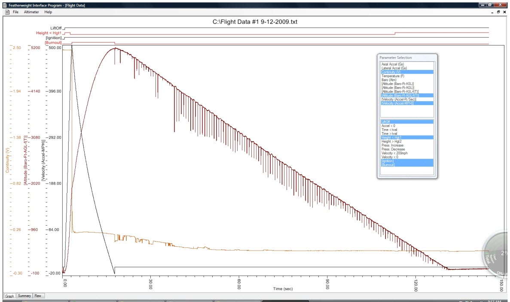Viewport: 510px width, 302px height.
Task: Select Time < tval event
Action: (407, 130)
